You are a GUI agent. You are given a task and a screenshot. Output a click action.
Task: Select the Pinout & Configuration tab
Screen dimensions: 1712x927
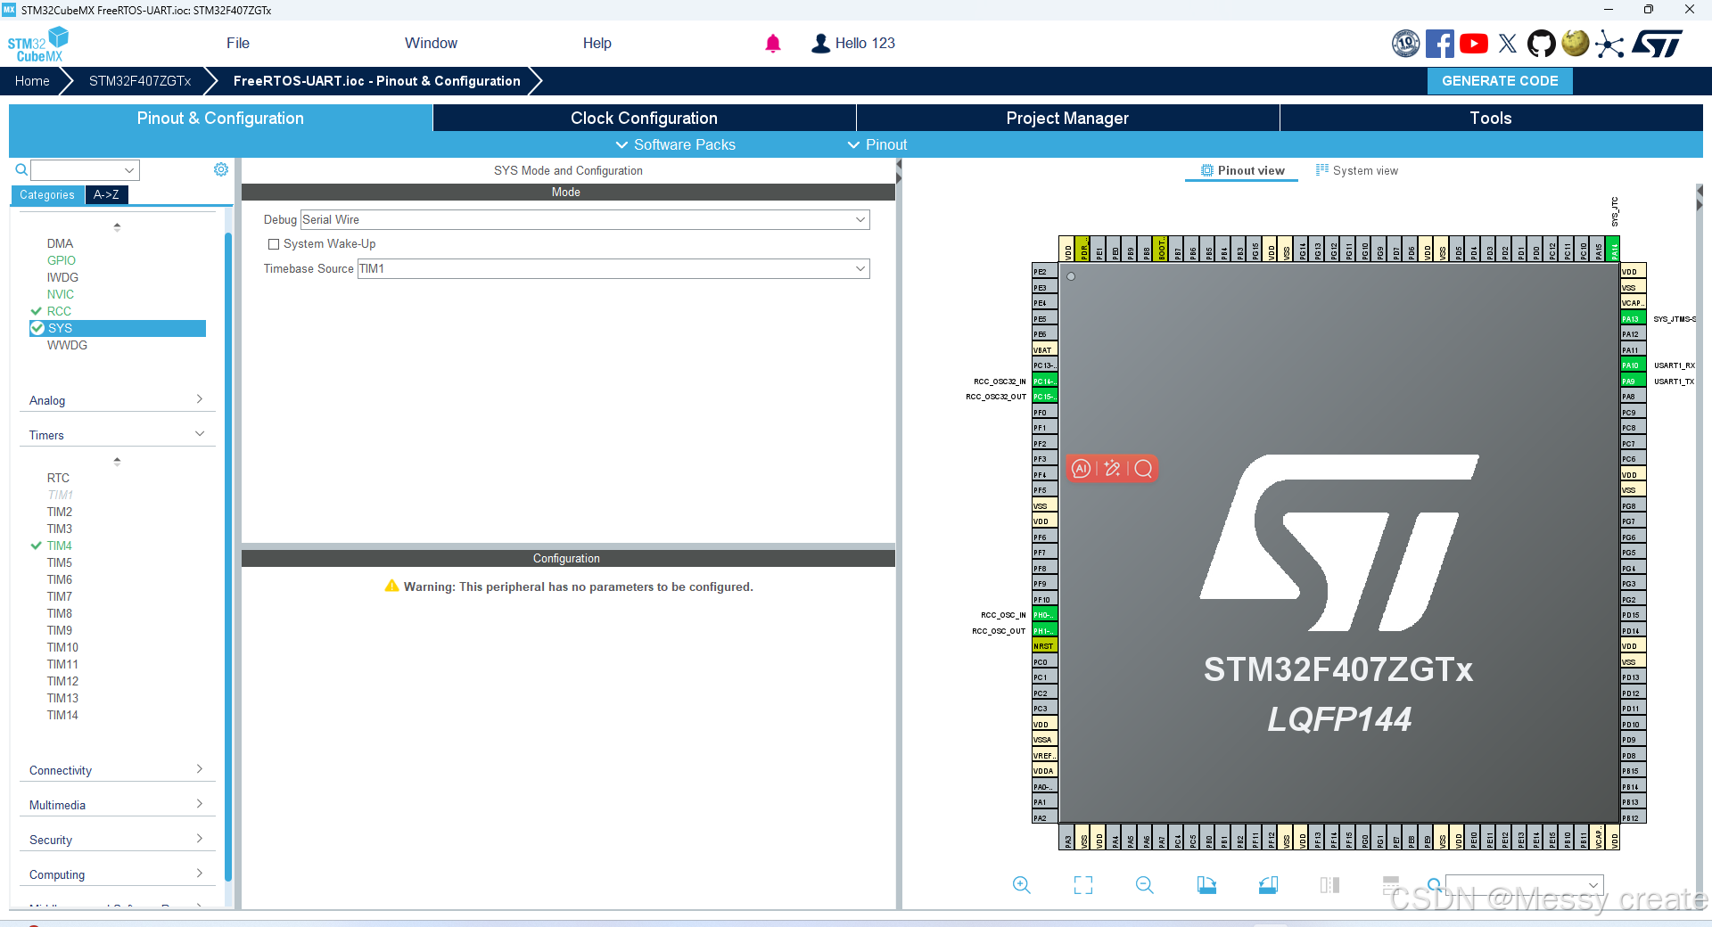[220, 118]
